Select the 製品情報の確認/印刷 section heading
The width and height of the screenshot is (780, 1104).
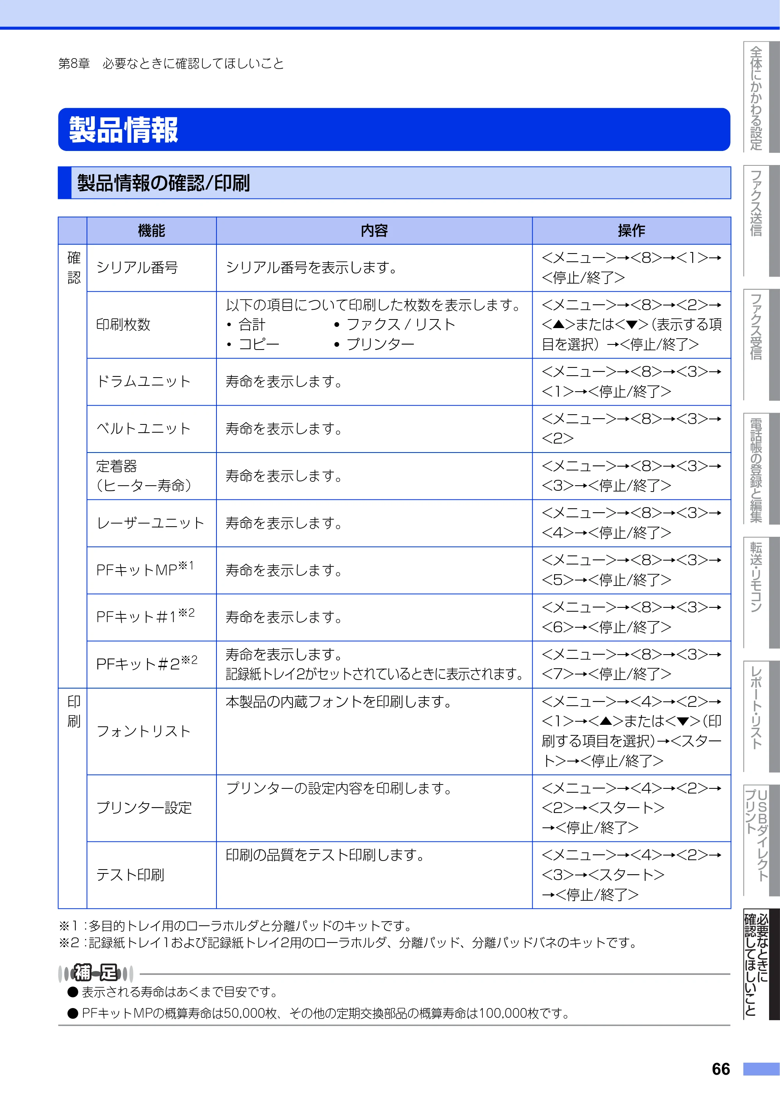coord(394,183)
